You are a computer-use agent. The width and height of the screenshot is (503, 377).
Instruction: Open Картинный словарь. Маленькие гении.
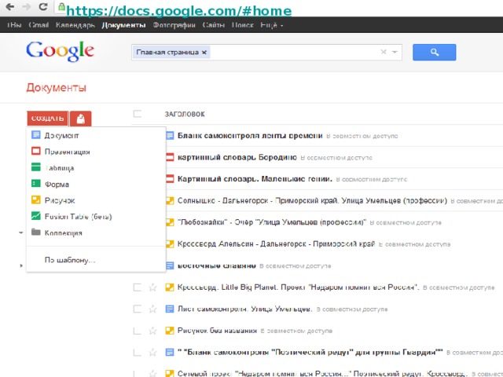coord(255,179)
